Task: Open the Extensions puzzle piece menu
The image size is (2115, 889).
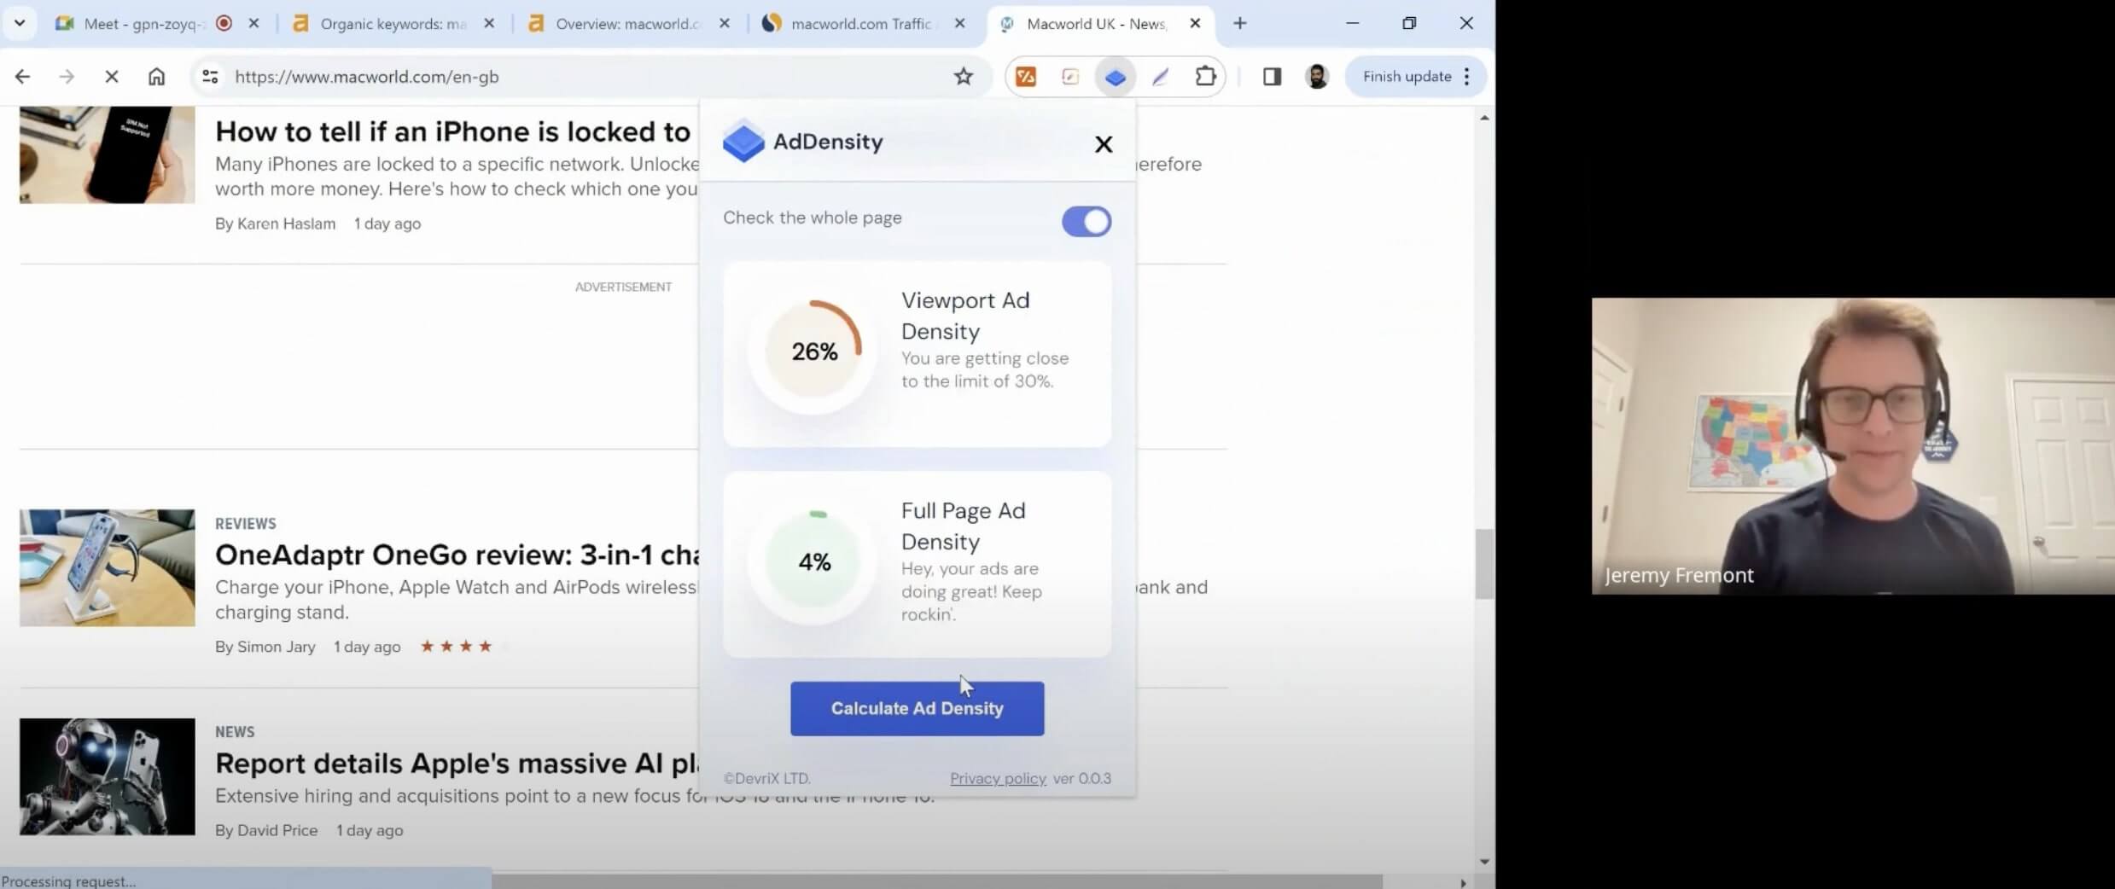Action: click(1205, 77)
